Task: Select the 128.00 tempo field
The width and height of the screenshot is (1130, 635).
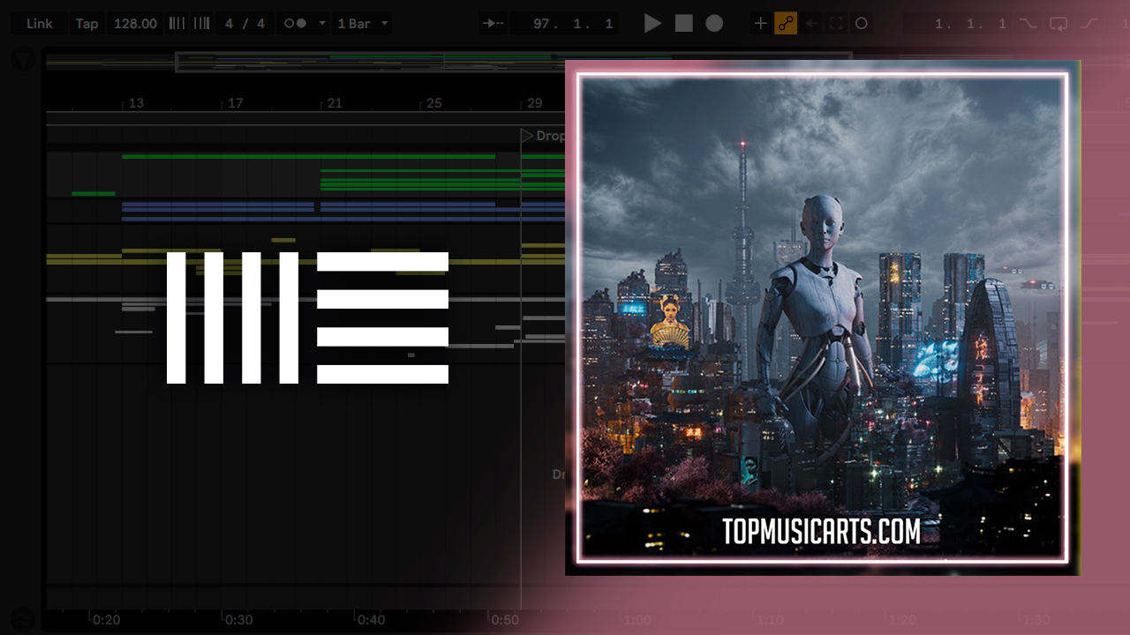Action: (135, 24)
